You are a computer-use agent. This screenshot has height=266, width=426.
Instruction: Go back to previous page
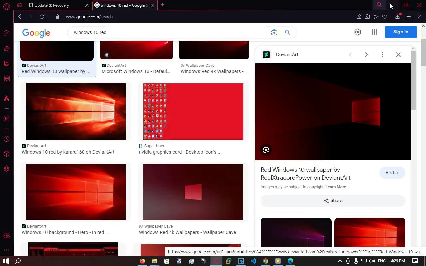pyautogui.click(x=19, y=17)
